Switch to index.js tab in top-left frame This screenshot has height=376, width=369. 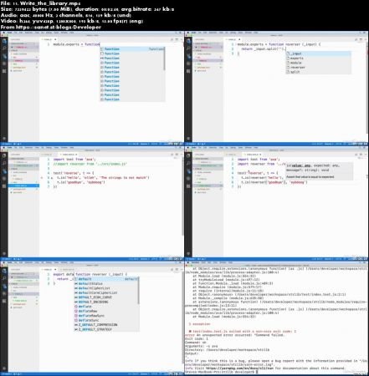(x=49, y=39)
